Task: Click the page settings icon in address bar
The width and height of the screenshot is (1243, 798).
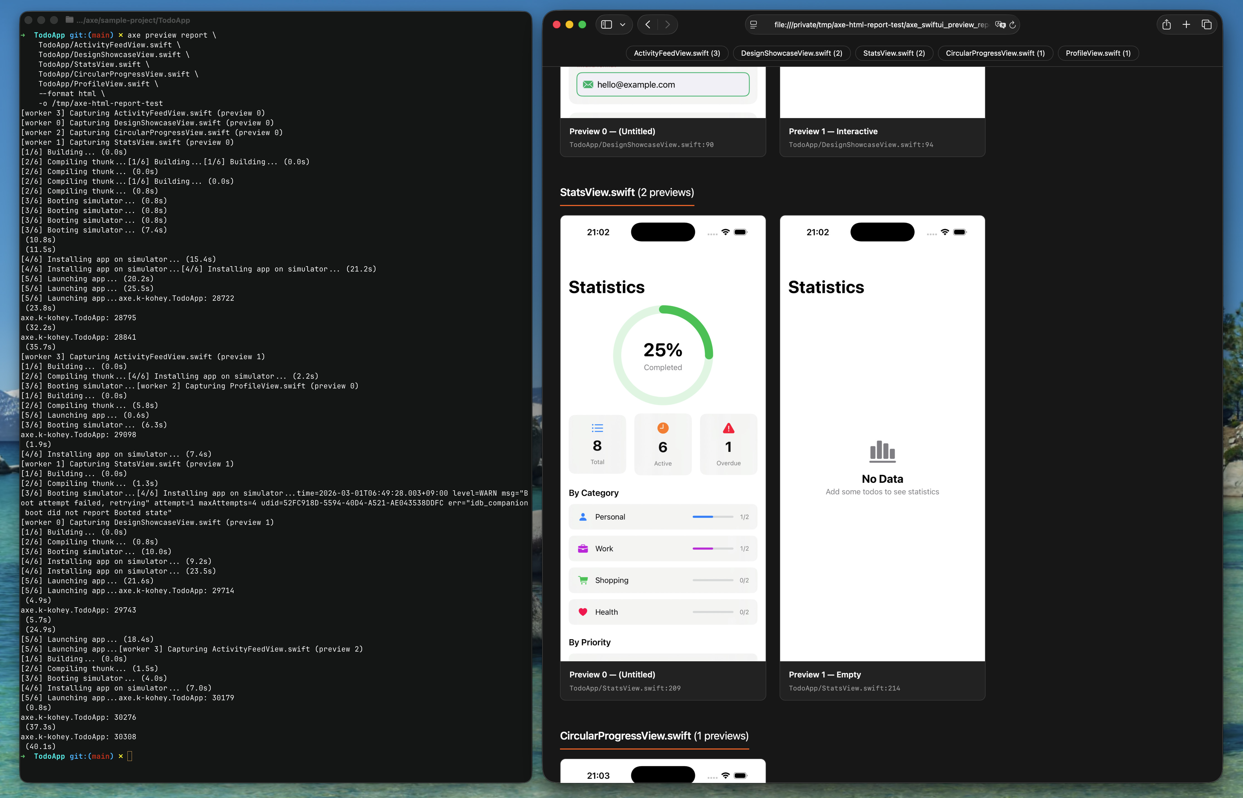Action: pyautogui.click(x=754, y=24)
